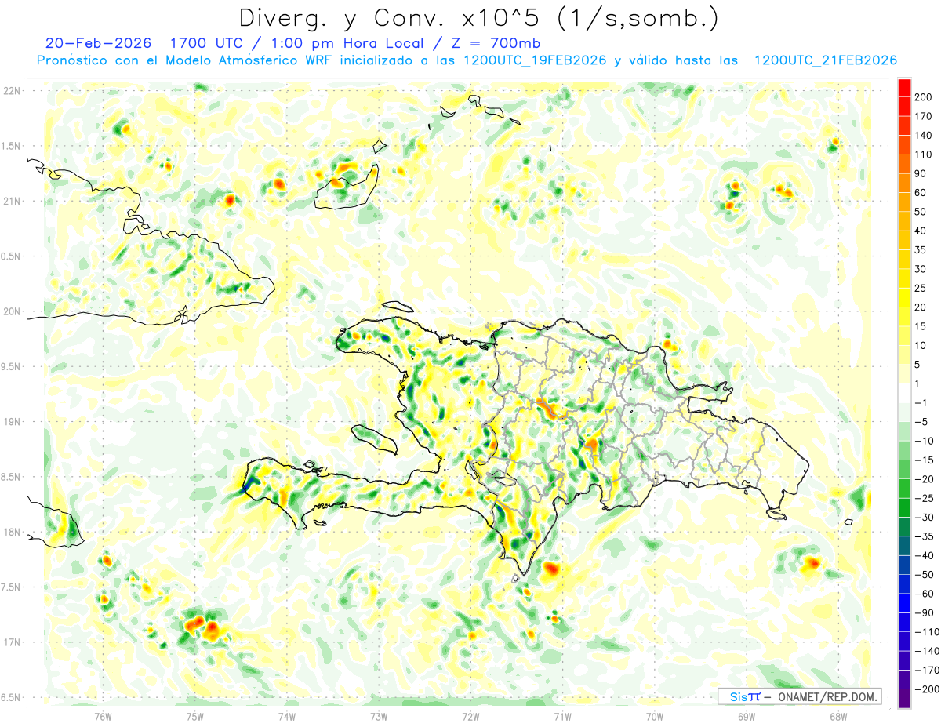Click 'Modelo Atmósferico WRF' in the subtitle
Image resolution: width=941 pixels, height=727 pixels.
(245, 60)
